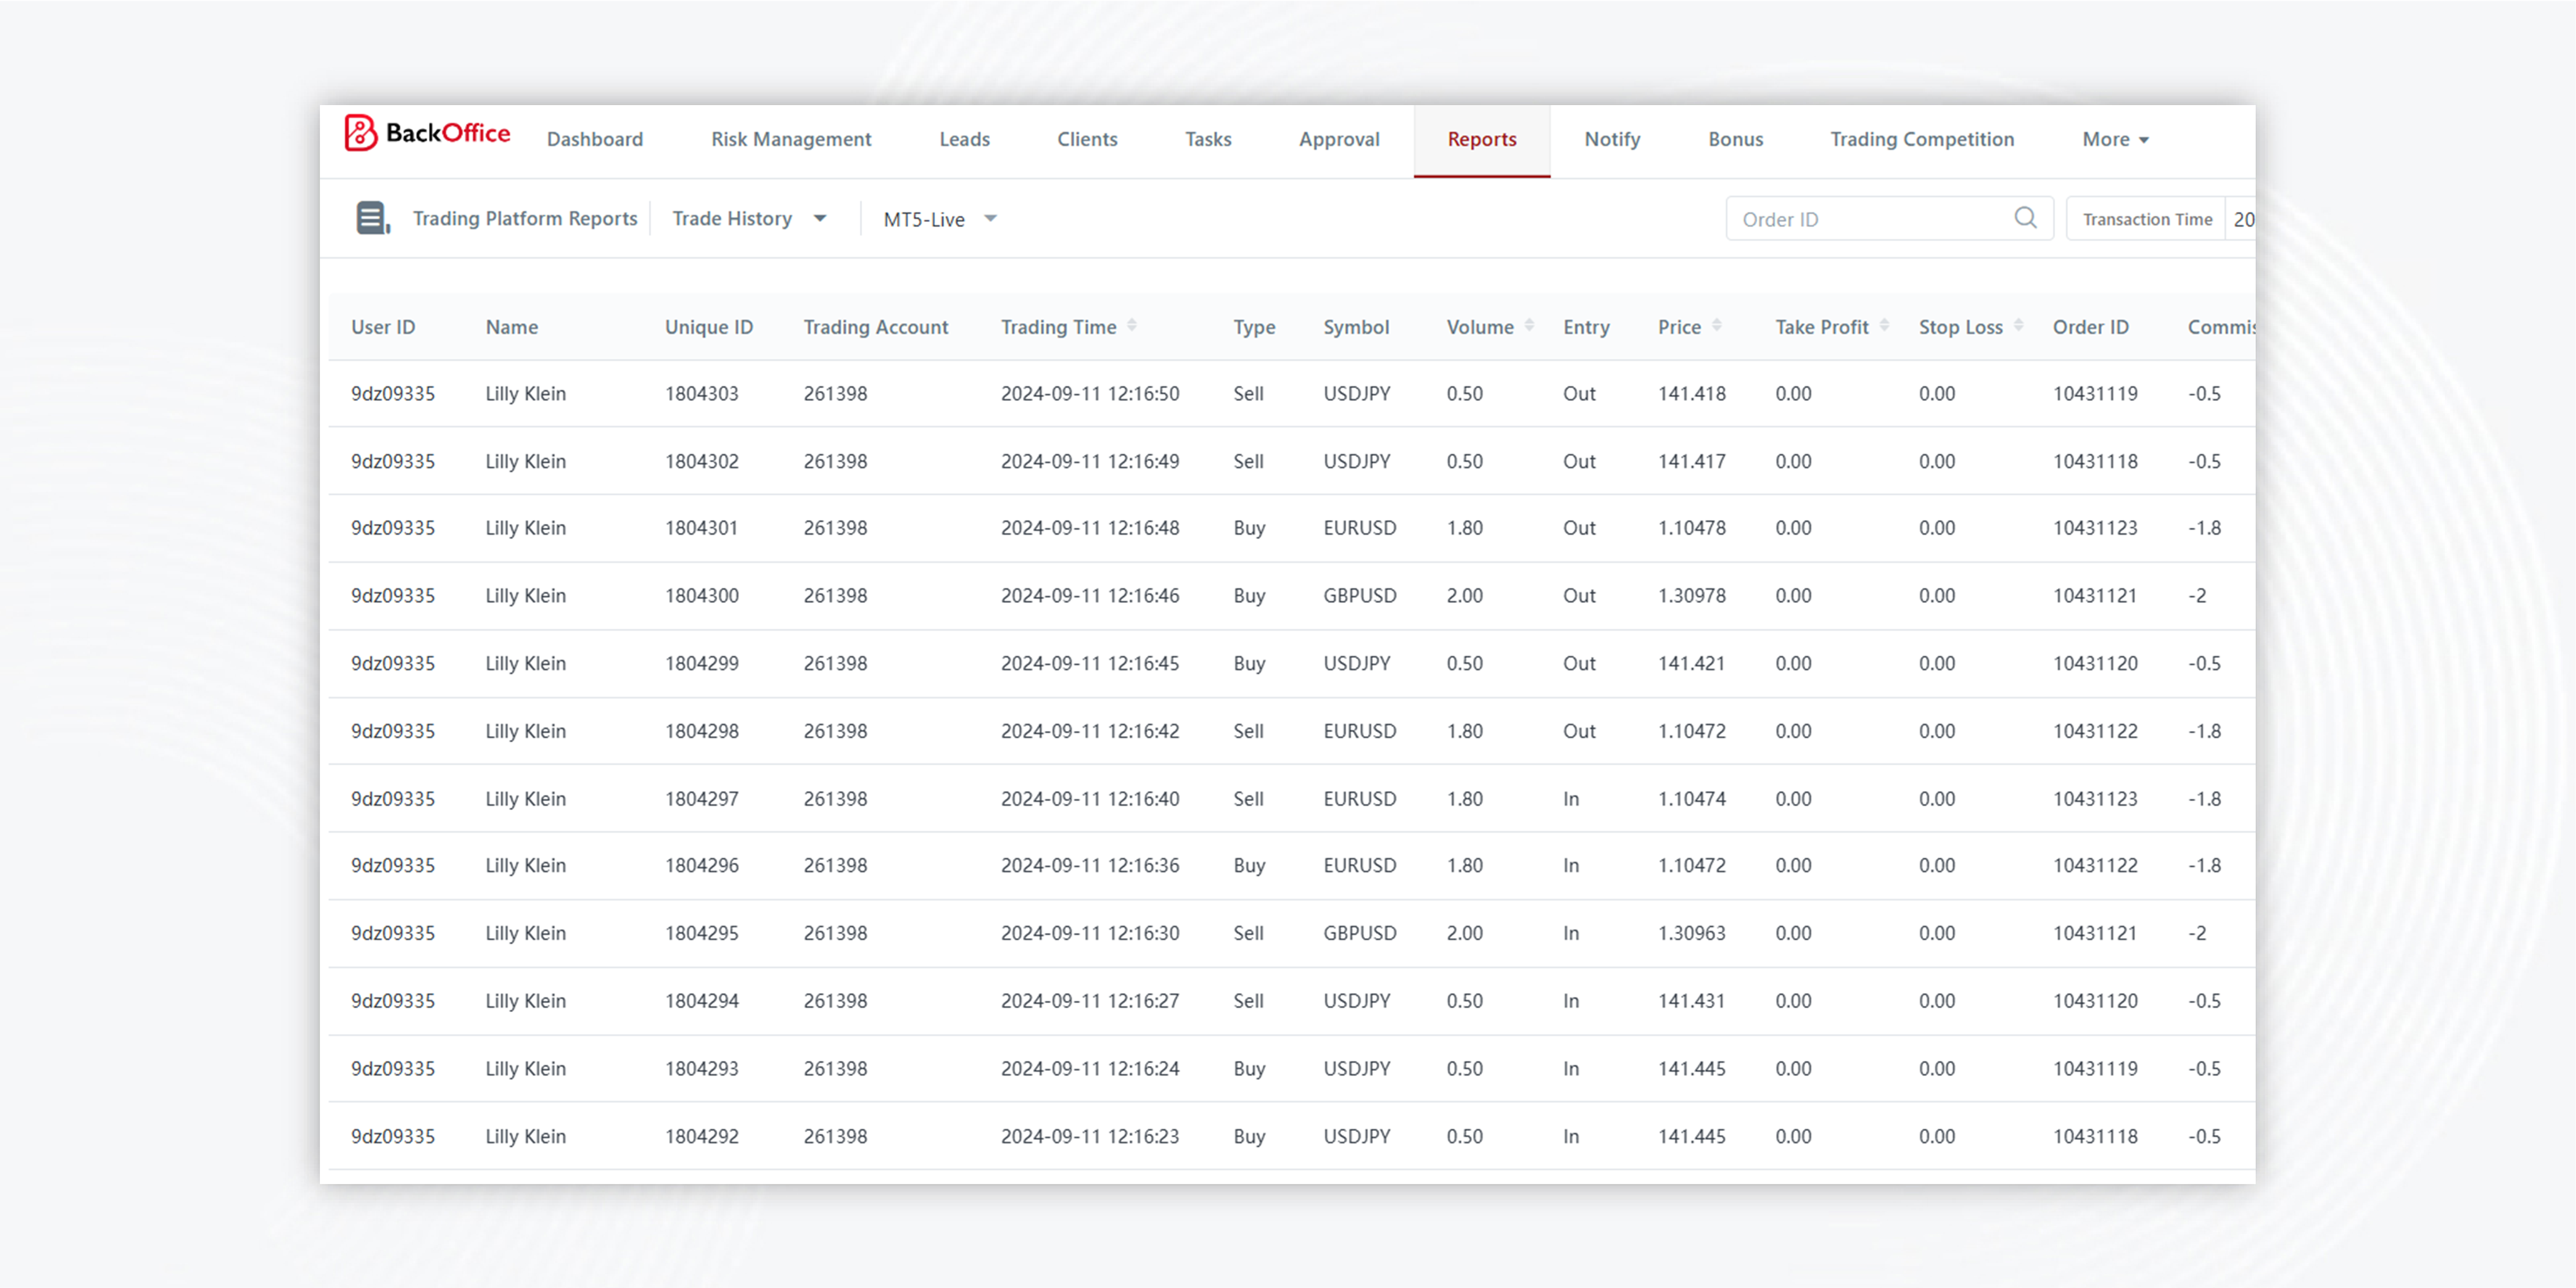
Task: Open the MT5-Live server dropdown
Action: point(940,219)
